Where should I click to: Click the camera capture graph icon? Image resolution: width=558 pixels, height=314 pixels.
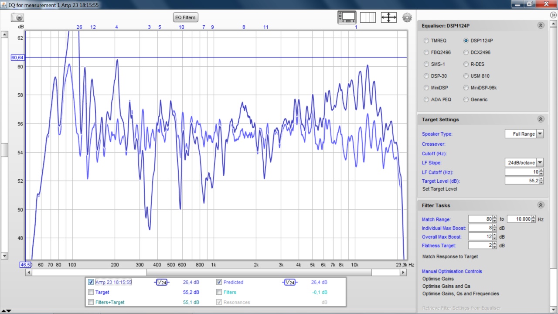17,17
